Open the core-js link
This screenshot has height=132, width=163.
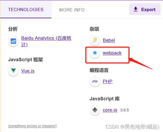click(110, 110)
